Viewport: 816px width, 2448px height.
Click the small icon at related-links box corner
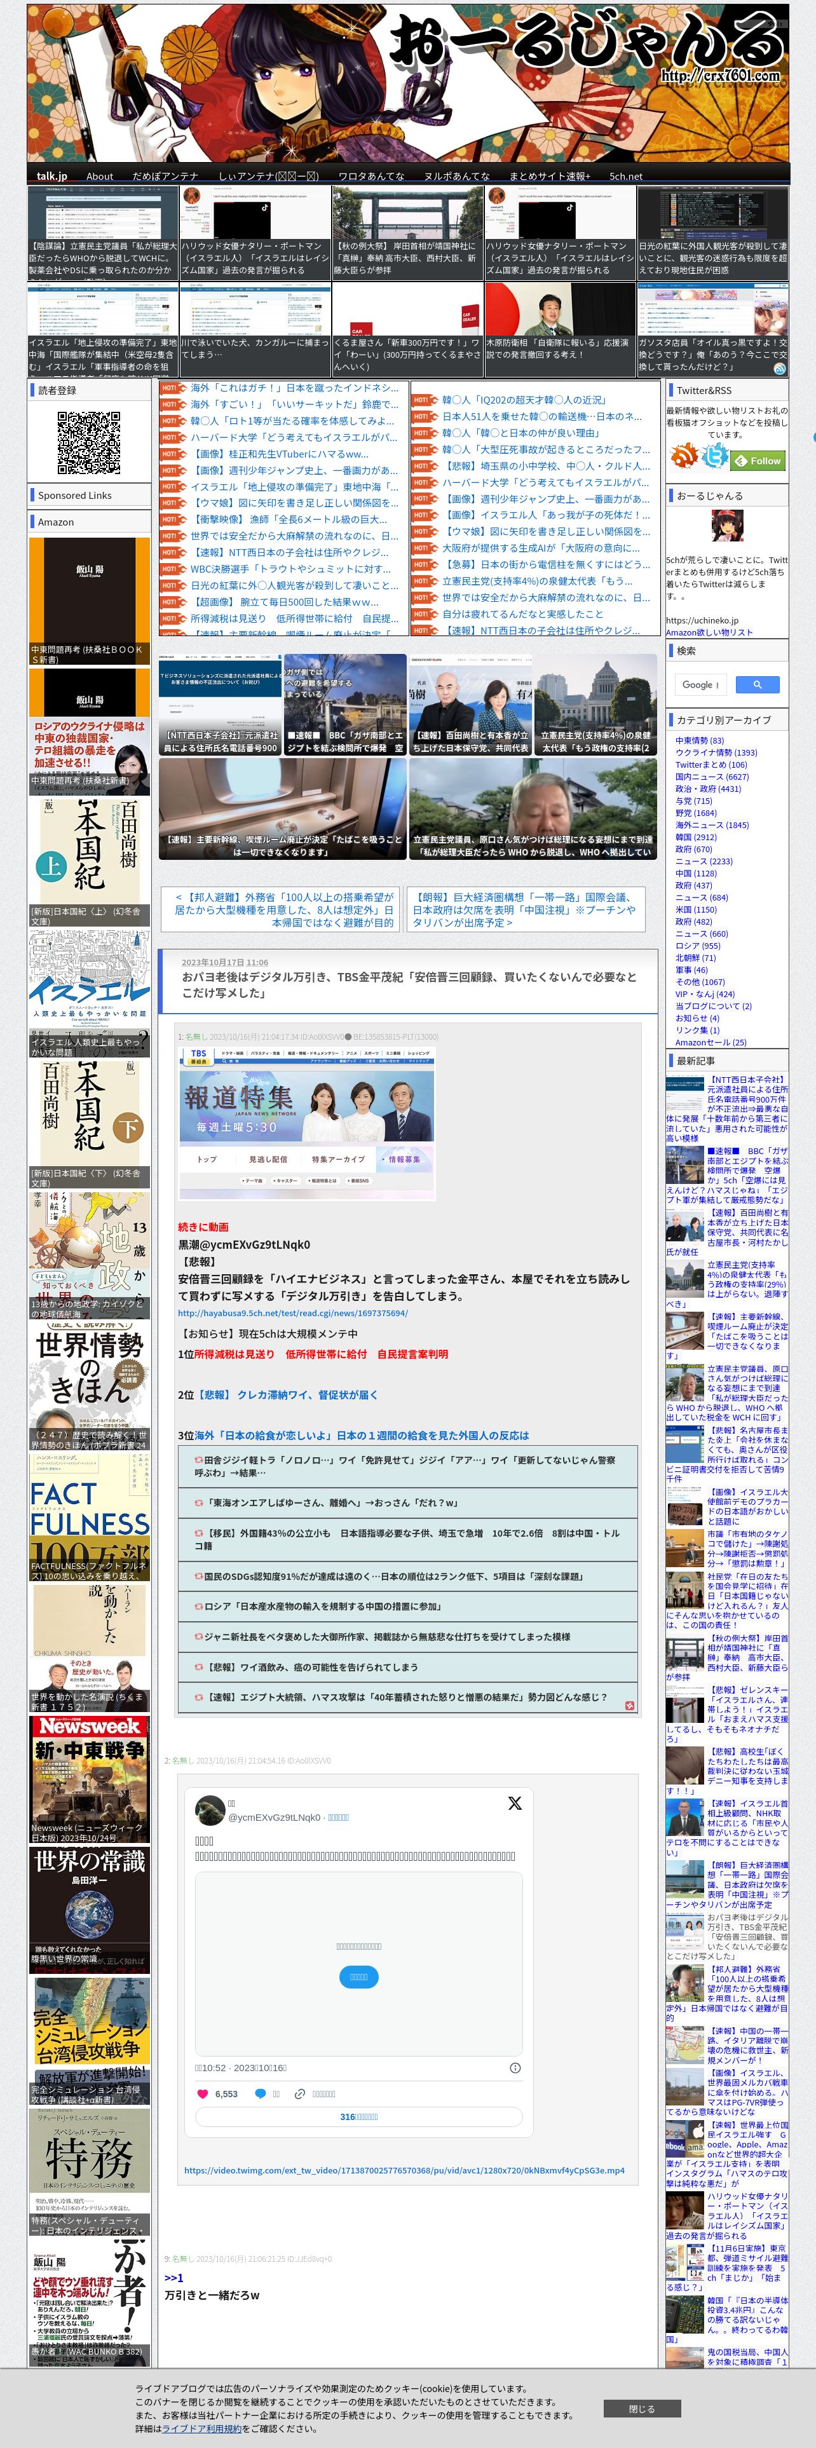click(x=629, y=1706)
